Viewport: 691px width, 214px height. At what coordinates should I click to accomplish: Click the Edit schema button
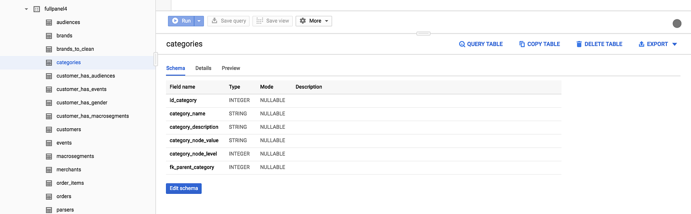(x=184, y=188)
